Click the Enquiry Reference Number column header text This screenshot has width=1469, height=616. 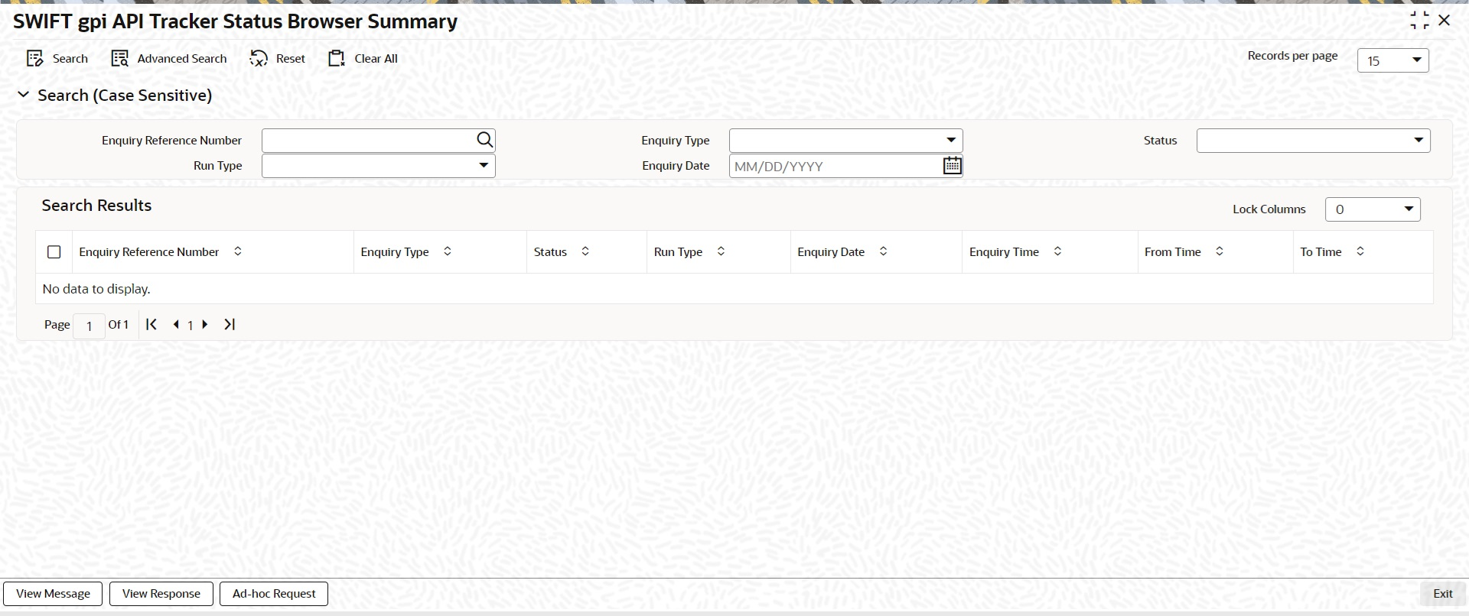coord(149,252)
